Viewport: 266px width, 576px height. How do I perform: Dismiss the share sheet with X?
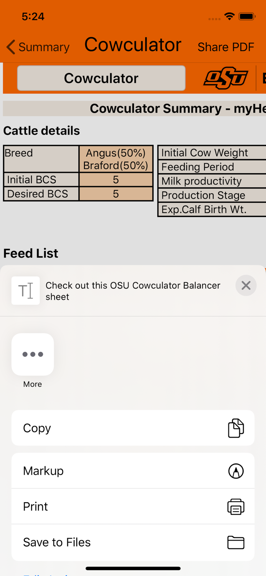coord(246,285)
